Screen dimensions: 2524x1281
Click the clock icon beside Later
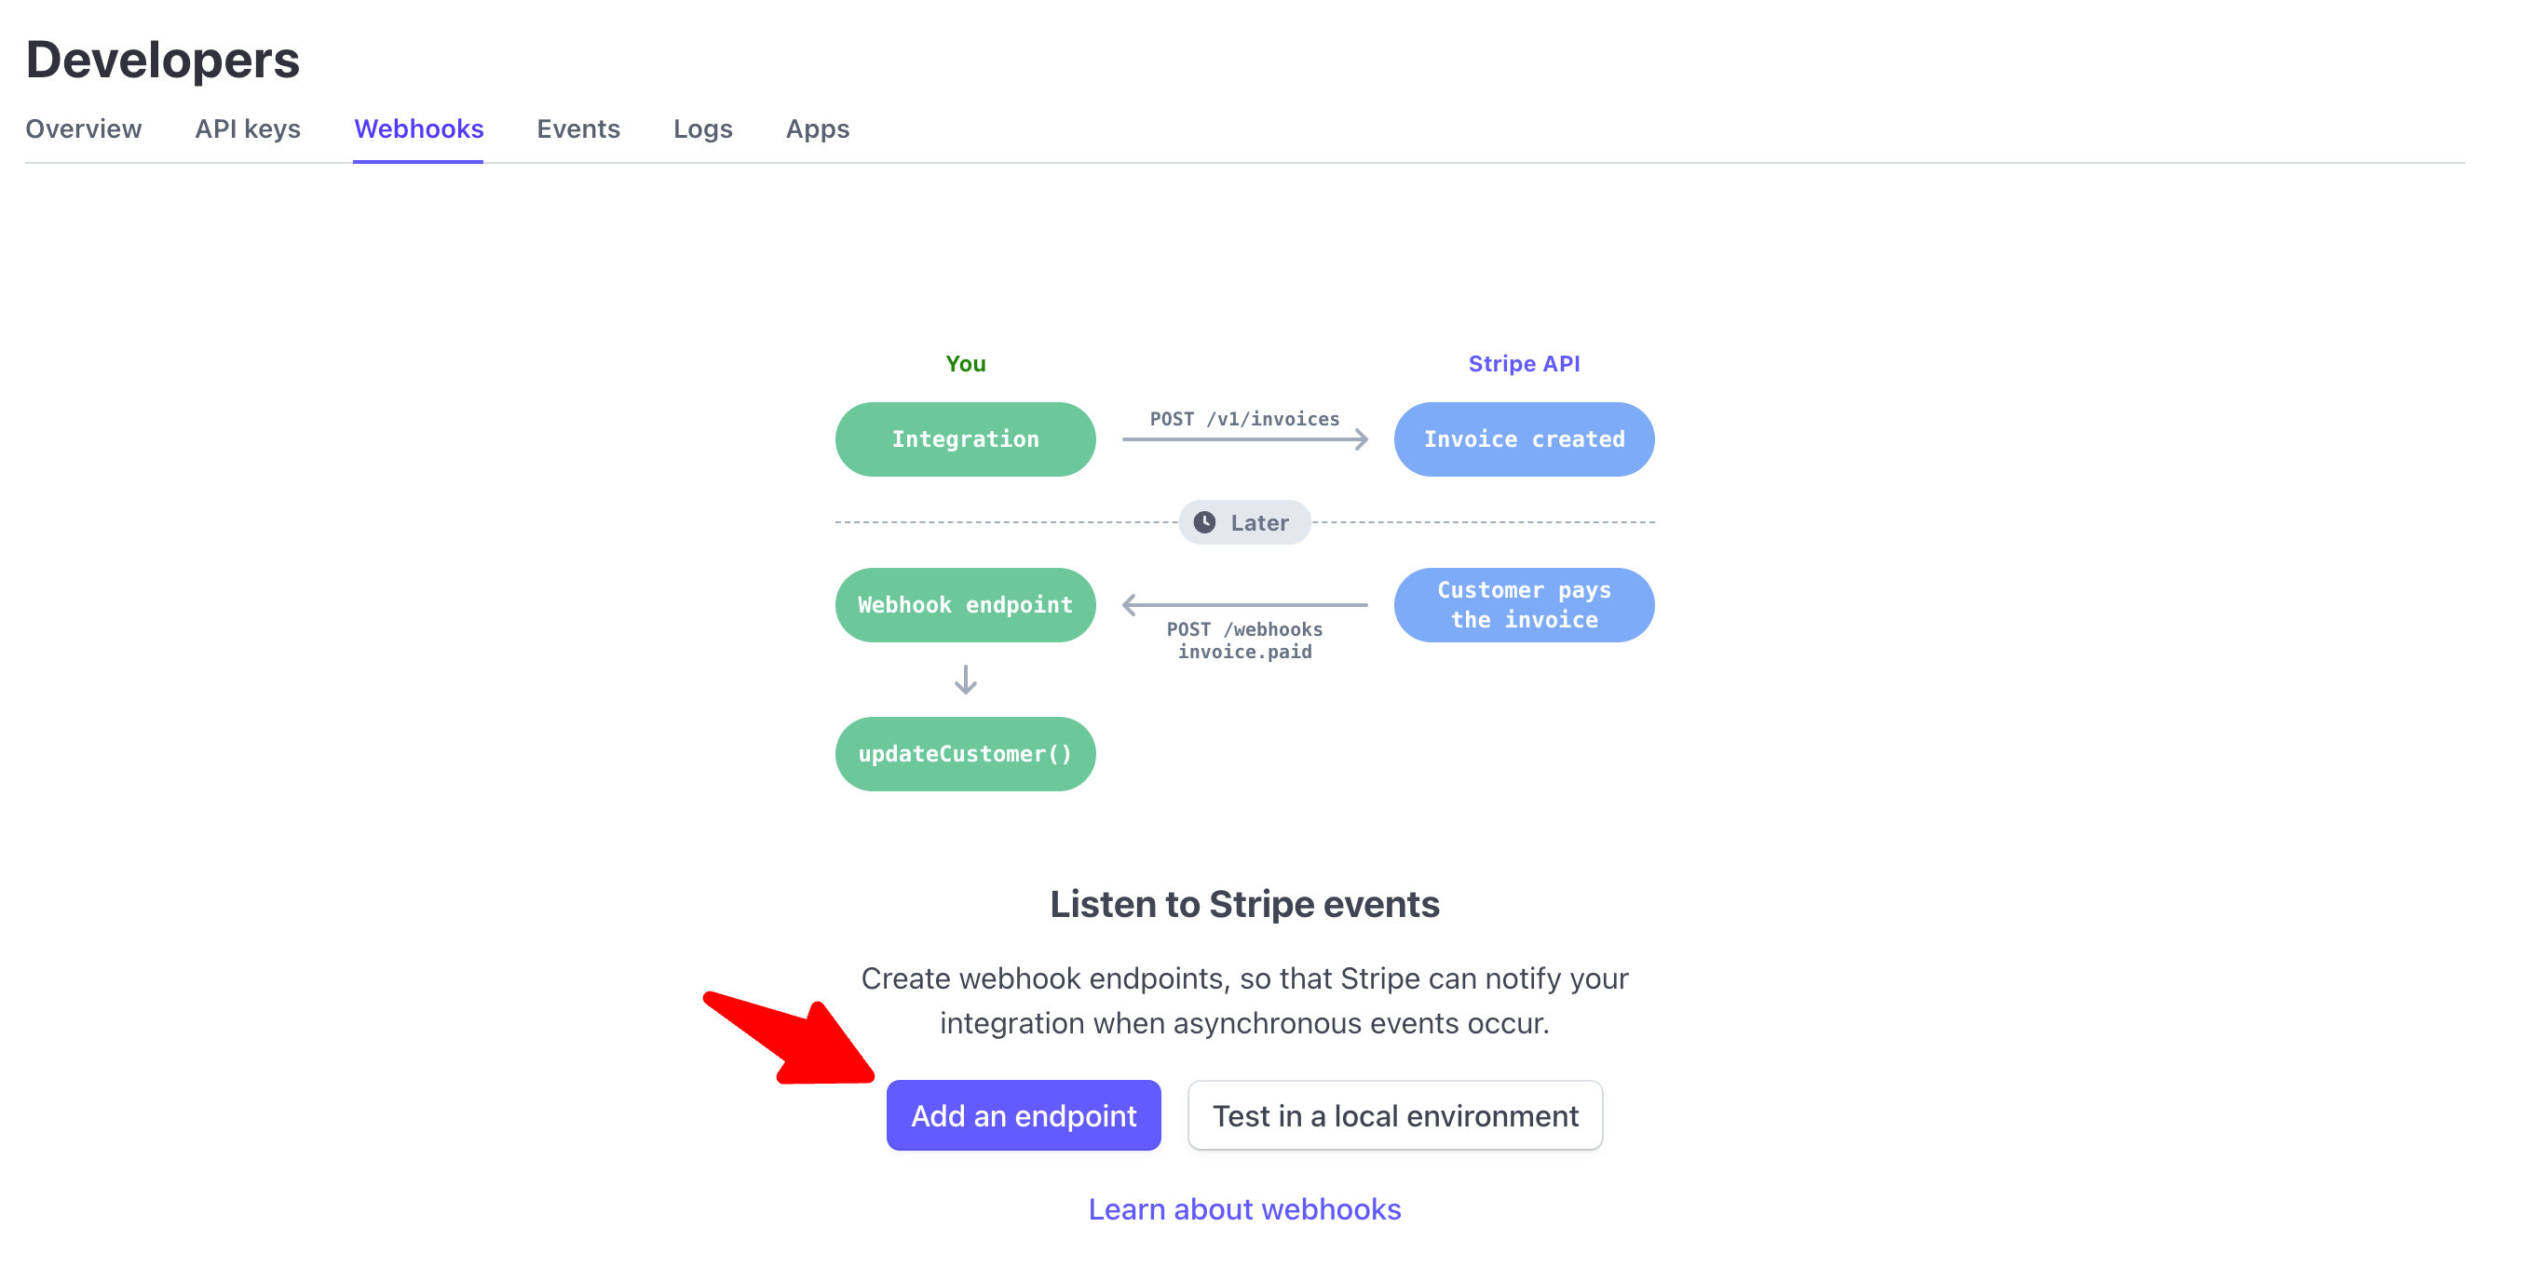coord(1204,522)
